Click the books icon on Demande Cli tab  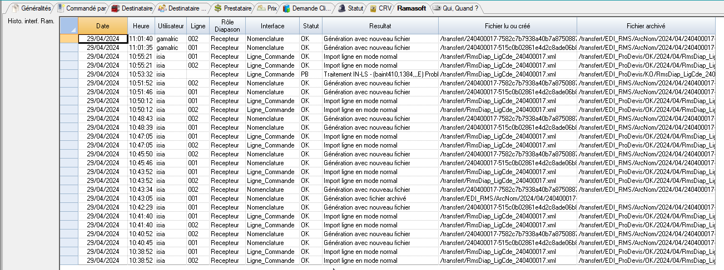286,8
